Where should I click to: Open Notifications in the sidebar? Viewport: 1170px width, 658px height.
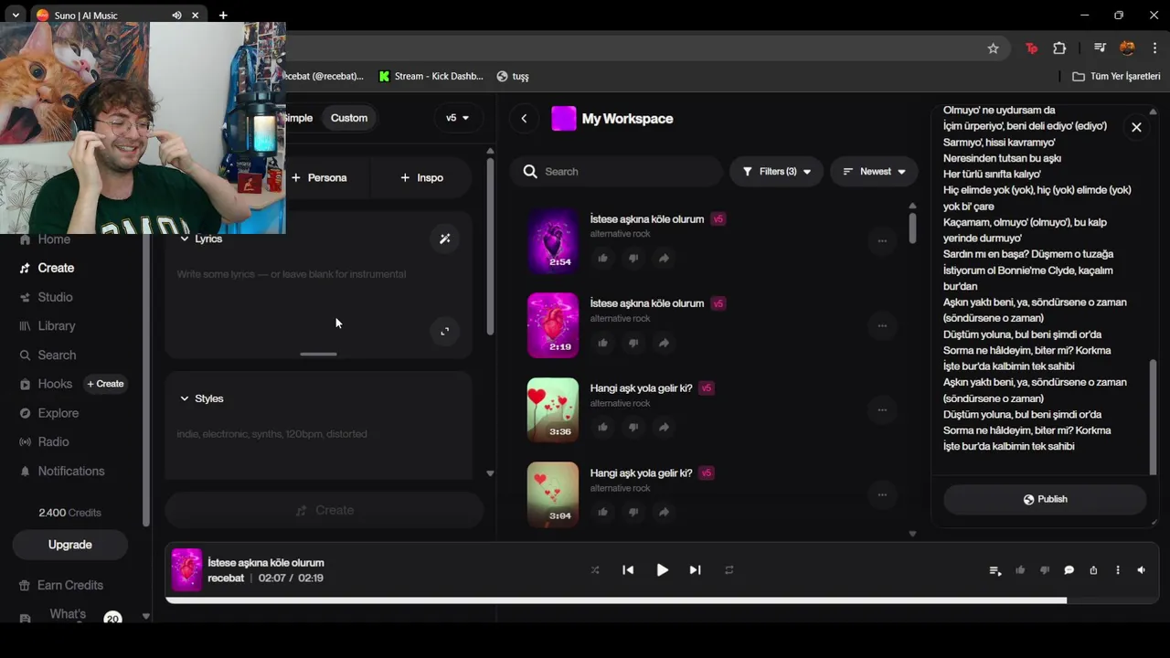pos(70,472)
